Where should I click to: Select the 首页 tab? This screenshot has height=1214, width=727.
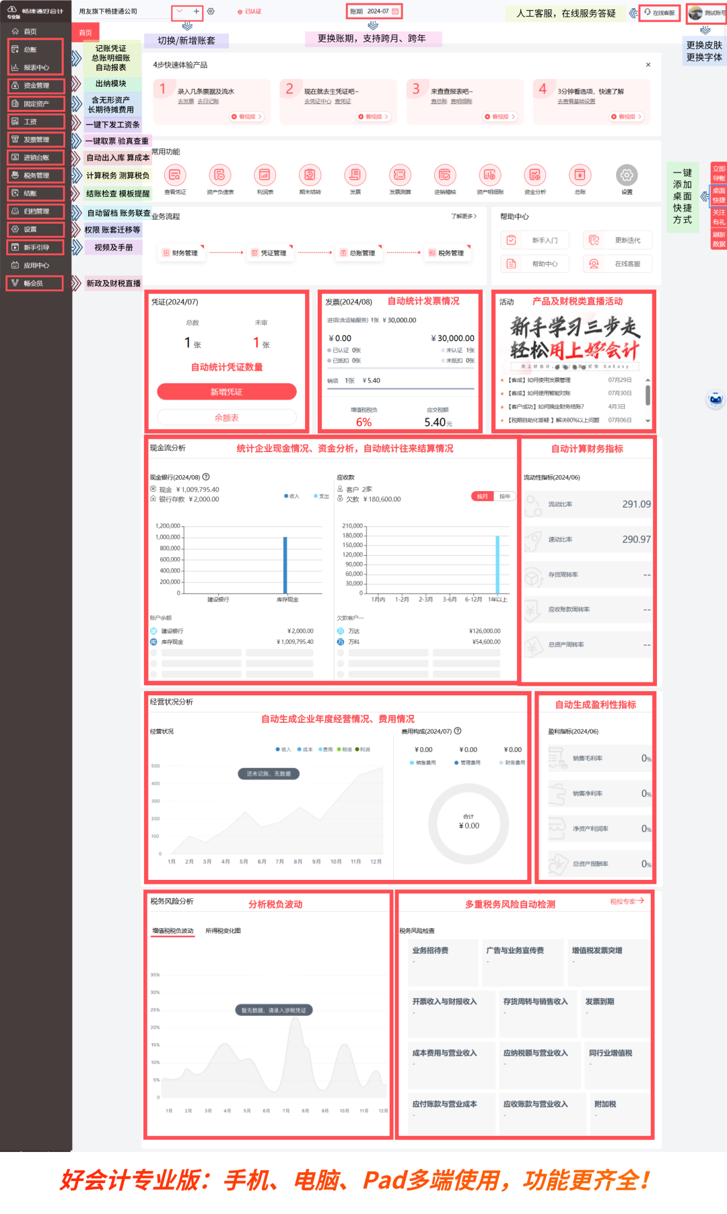[x=85, y=32]
